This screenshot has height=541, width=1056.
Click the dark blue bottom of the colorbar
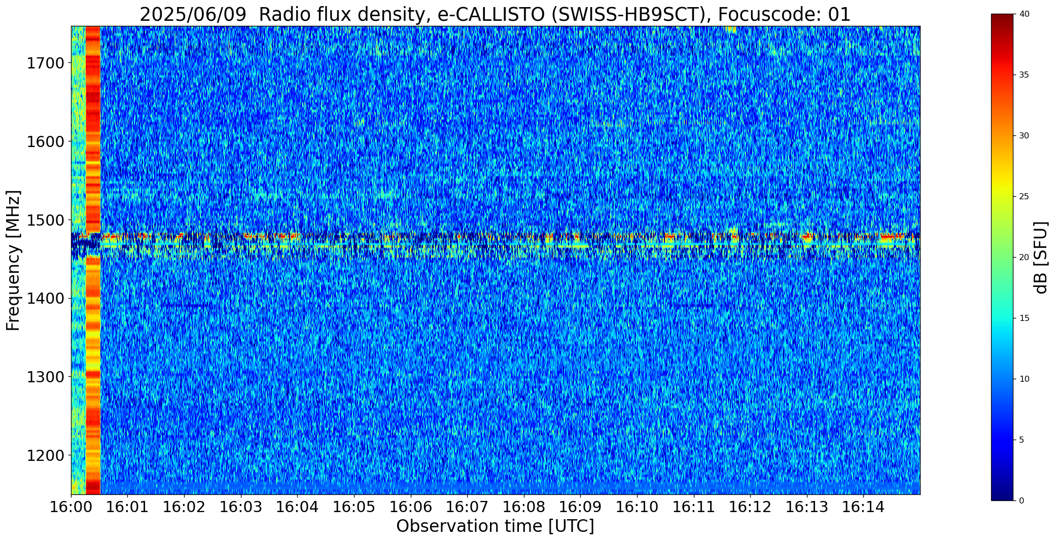click(1003, 489)
